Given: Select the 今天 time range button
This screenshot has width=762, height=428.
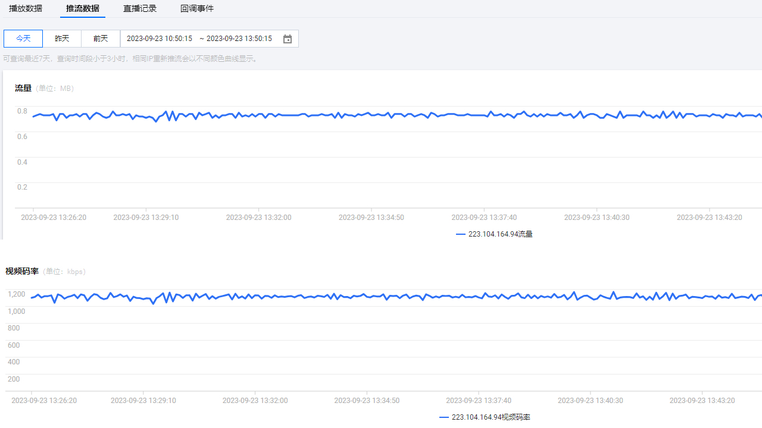Looking at the screenshot, I should (x=23, y=39).
